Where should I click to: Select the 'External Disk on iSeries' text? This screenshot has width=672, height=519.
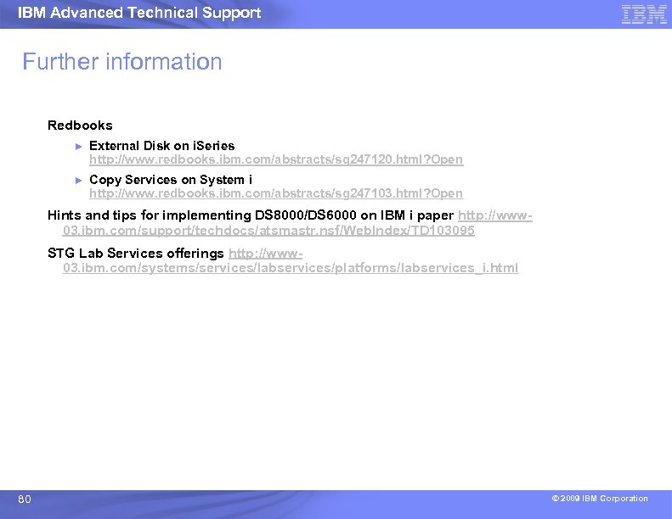pos(162,146)
